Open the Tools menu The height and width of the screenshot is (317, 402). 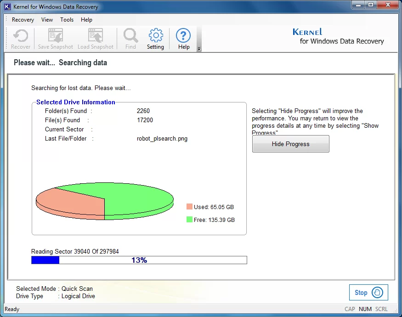point(67,20)
